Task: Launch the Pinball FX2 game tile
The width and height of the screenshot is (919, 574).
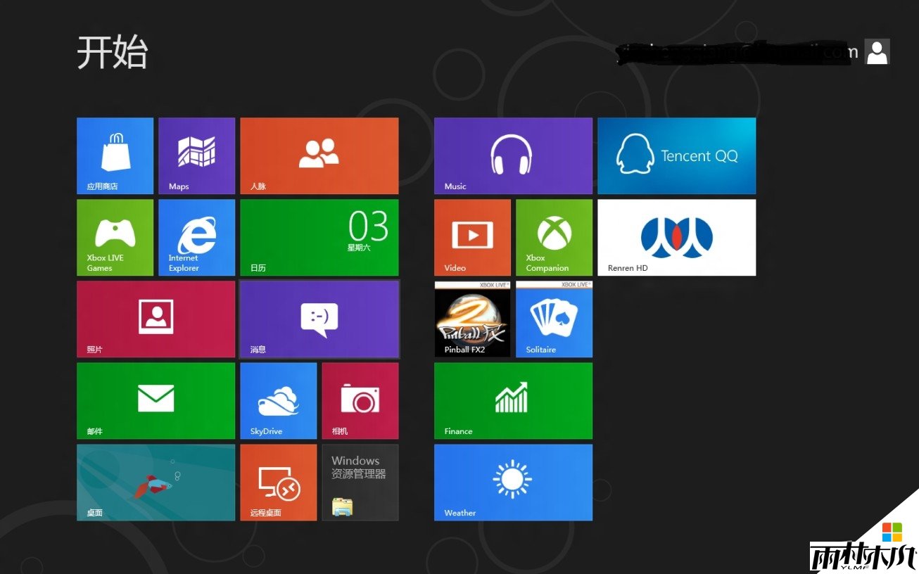Action: [x=472, y=319]
